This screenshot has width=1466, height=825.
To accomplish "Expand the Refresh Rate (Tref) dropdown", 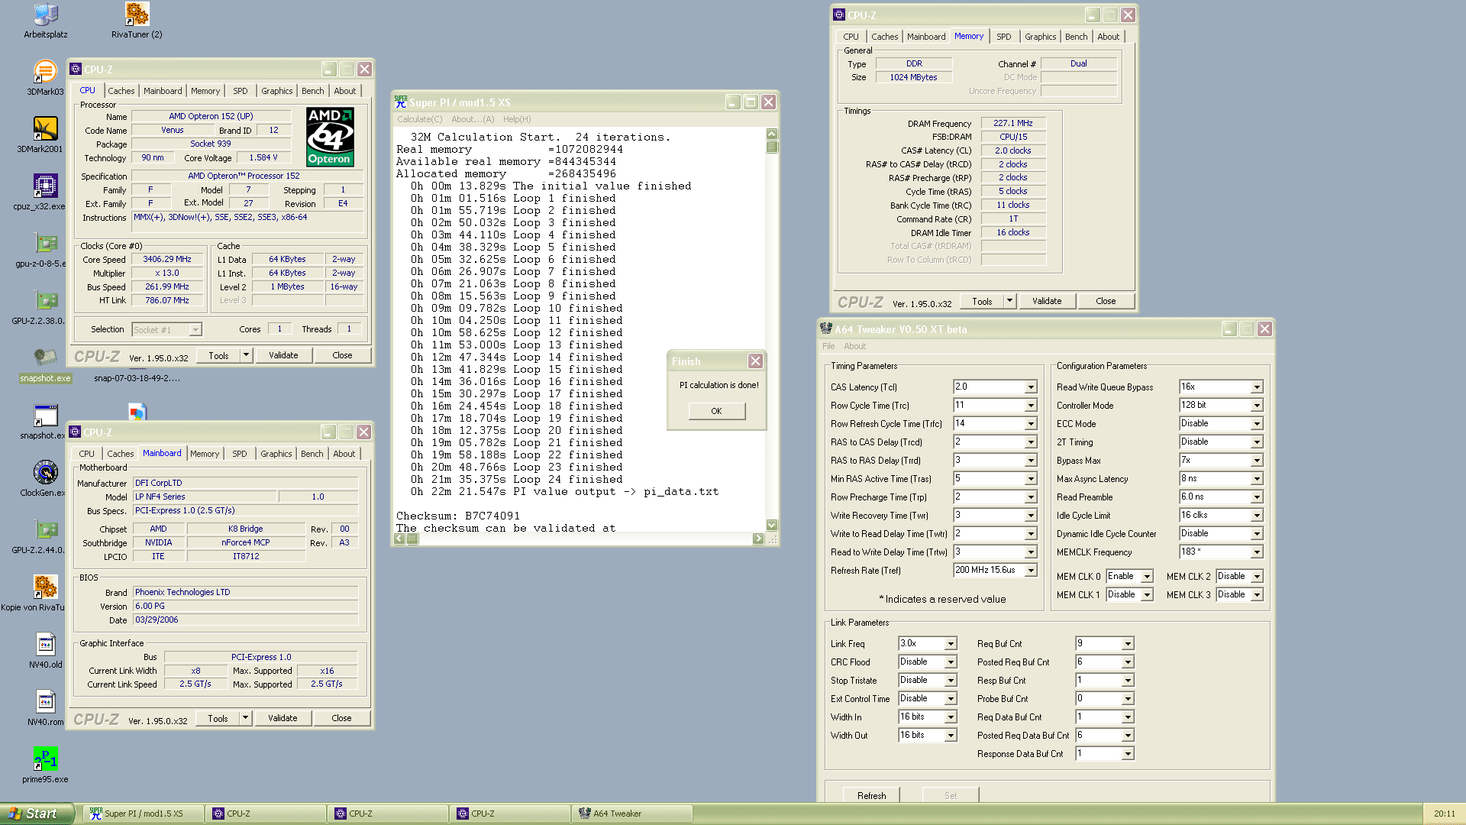I will [x=1031, y=571].
